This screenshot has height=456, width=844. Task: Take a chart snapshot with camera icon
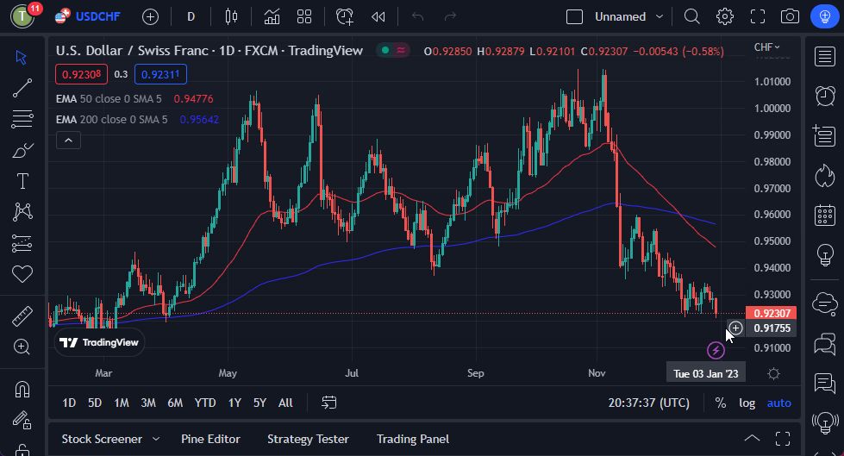coord(789,16)
